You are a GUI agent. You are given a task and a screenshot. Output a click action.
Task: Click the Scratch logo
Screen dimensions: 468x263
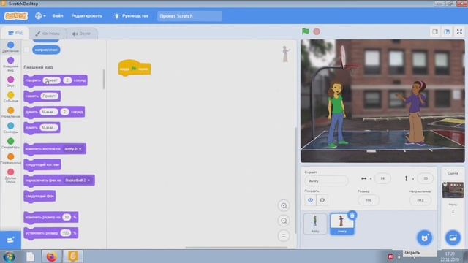tap(16, 16)
